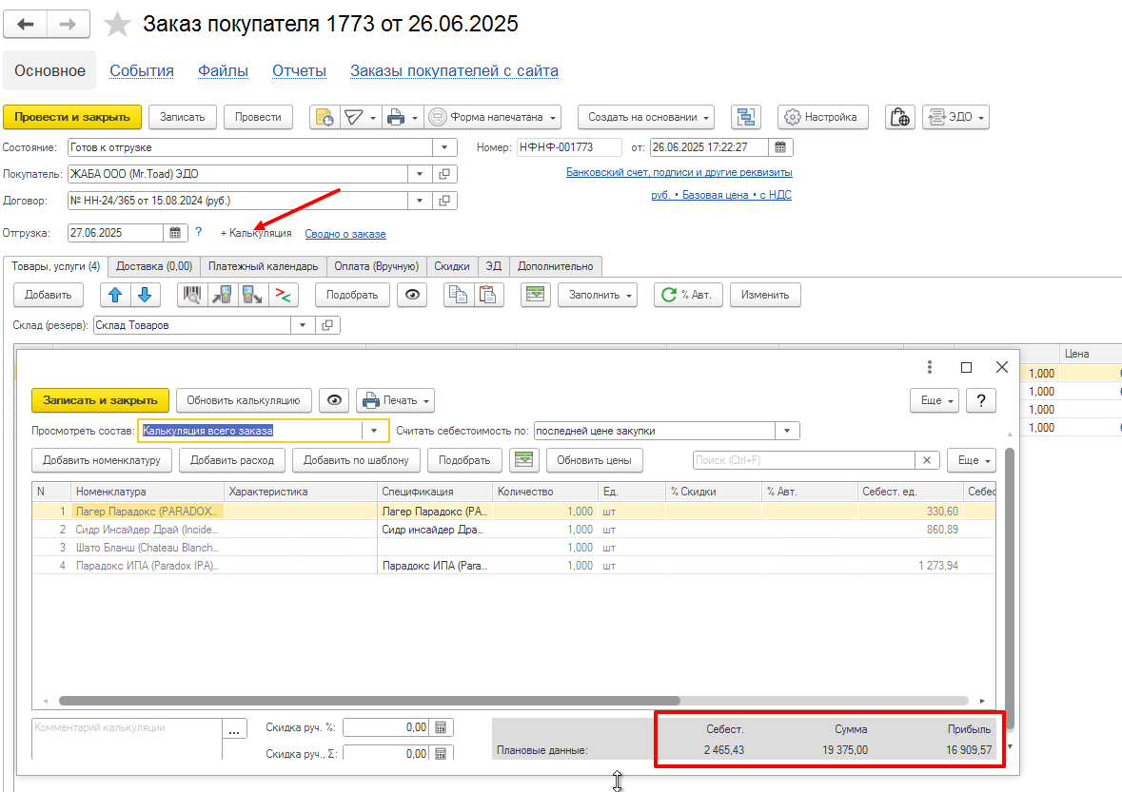
Task: Open the Скидки tab
Action: [x=452, y=266]
